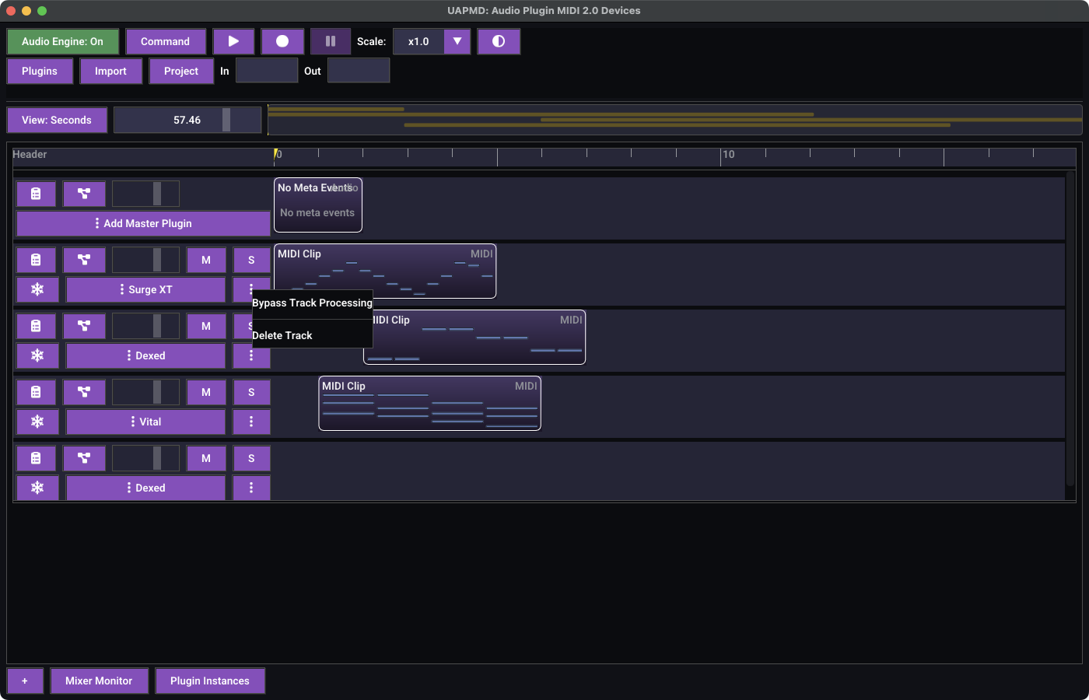
Task: Mute the Dexed track without a clip
Action: click(x=206, y=458)
